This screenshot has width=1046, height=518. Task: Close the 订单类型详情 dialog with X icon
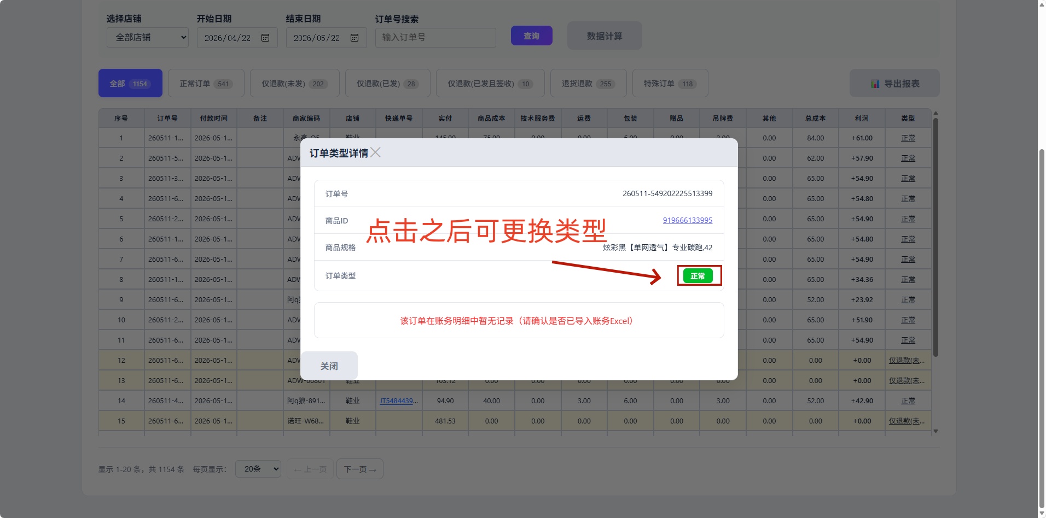[x=375, y=152]
